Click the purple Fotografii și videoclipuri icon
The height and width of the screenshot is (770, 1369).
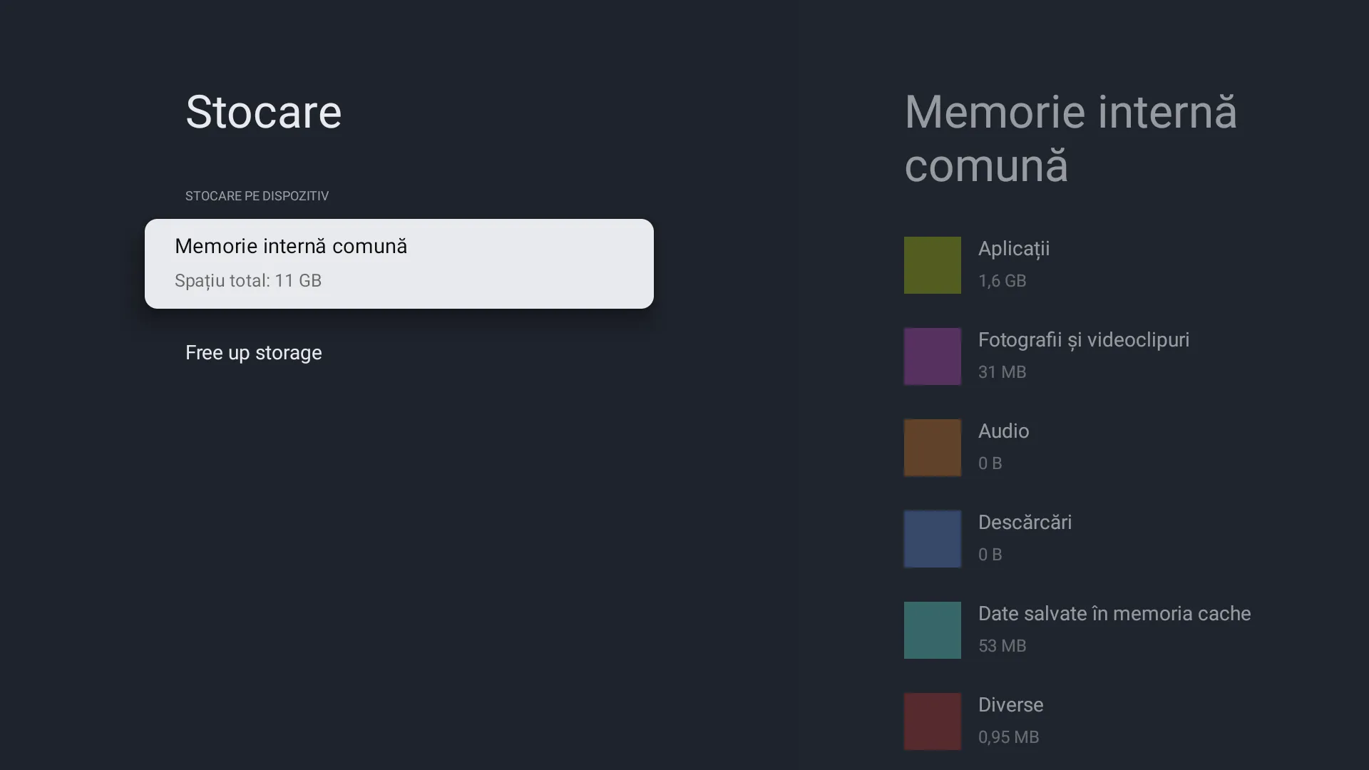tap(931, 356)
